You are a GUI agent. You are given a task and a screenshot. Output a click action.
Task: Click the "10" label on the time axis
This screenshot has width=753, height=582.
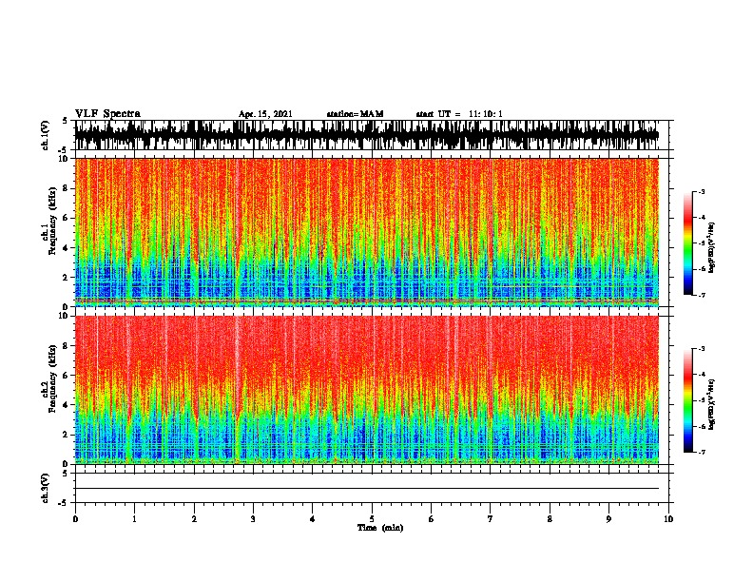[668, 519]
